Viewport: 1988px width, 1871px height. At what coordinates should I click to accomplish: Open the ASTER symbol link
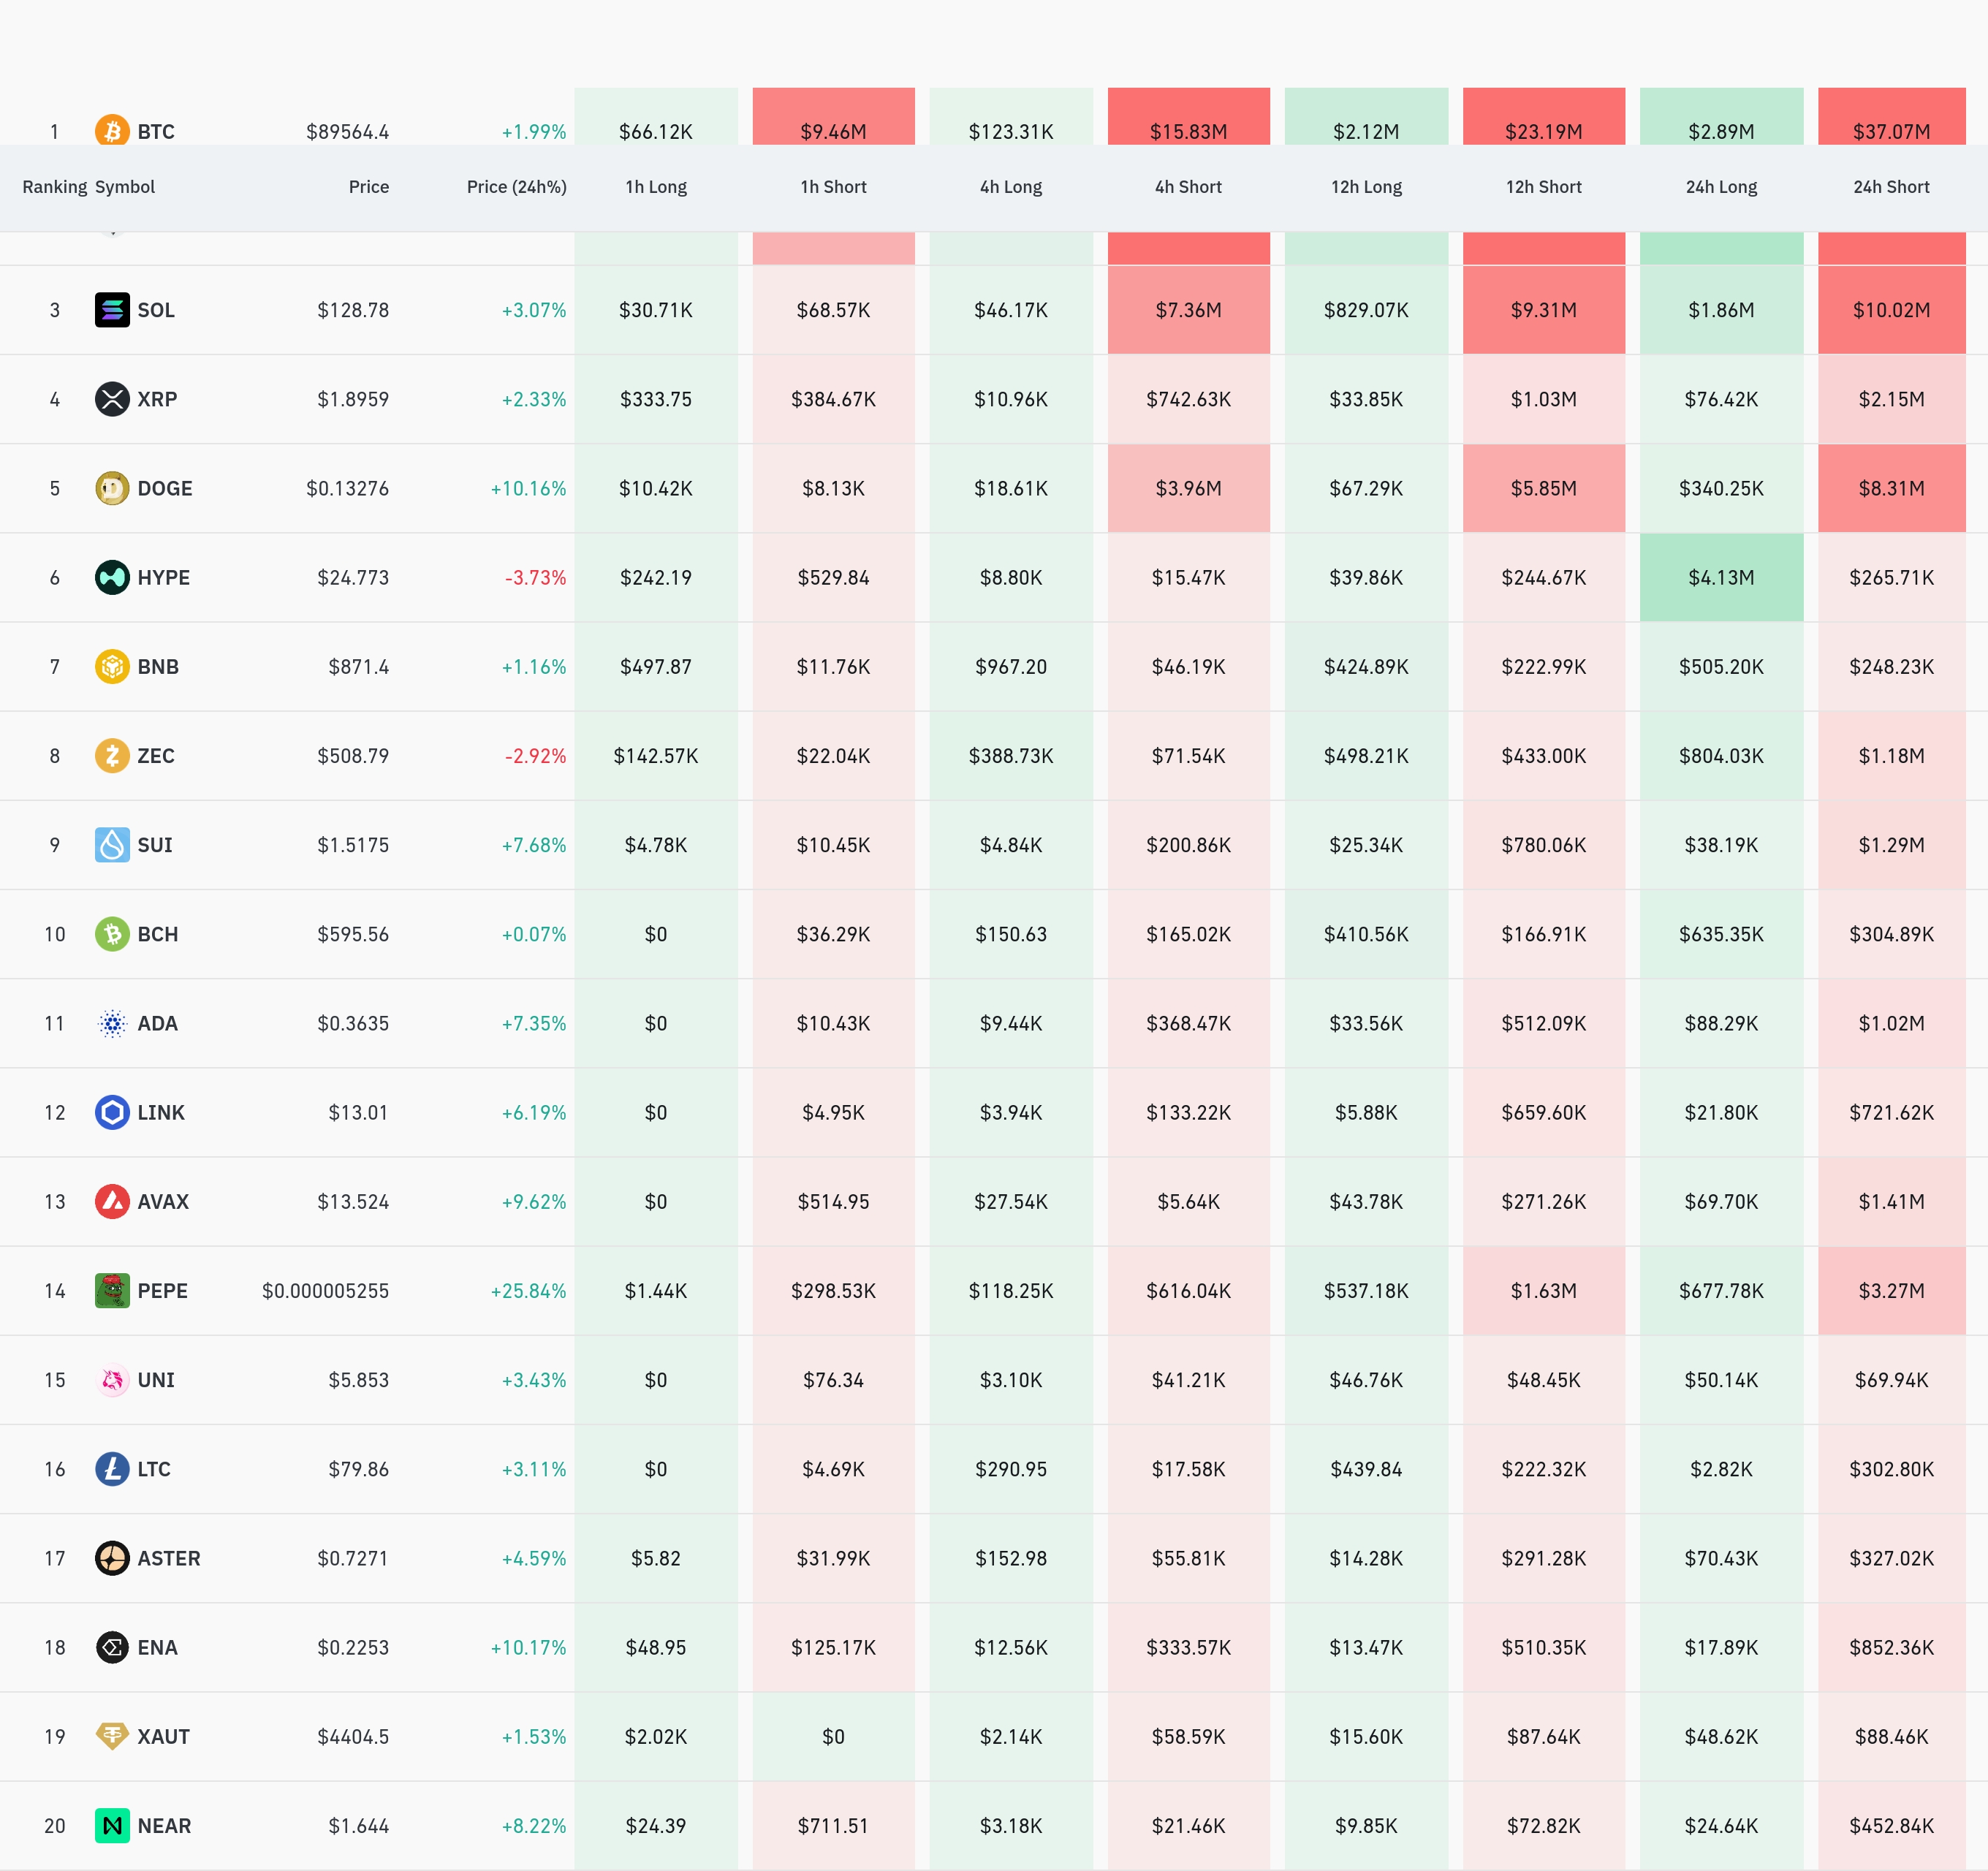coord(169,1559)
